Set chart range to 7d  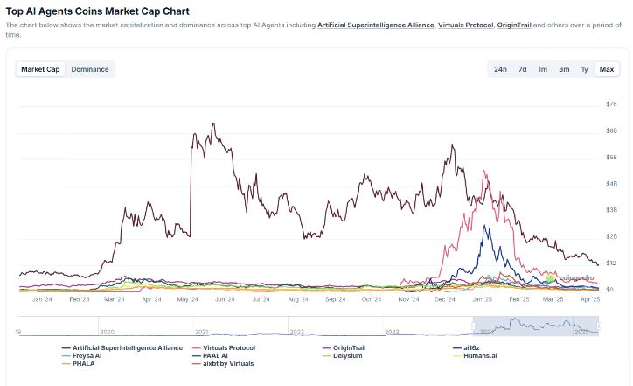click(x=522, y=69)
